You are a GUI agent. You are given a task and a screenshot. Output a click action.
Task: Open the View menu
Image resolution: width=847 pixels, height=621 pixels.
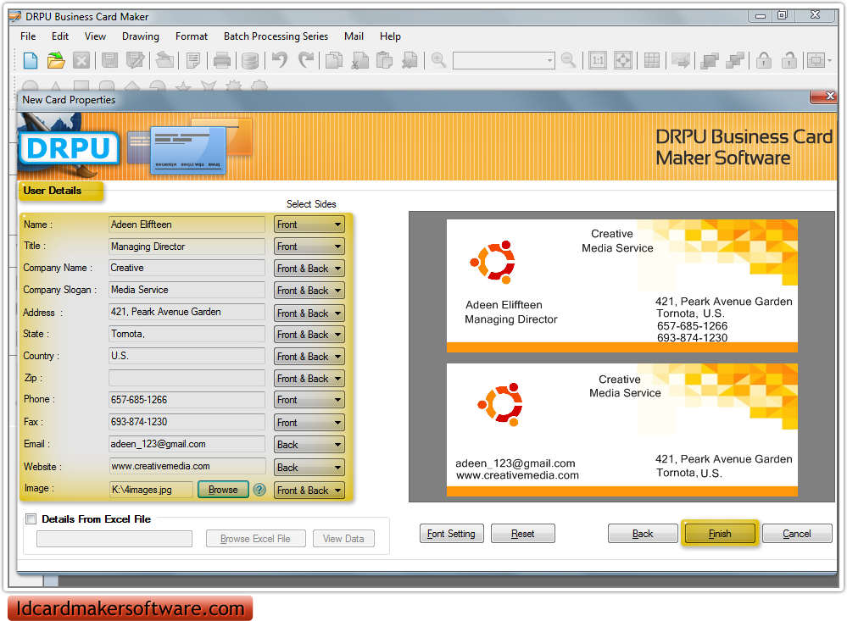coord(95,36)
